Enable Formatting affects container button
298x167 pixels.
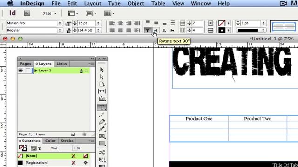(34, 148)
